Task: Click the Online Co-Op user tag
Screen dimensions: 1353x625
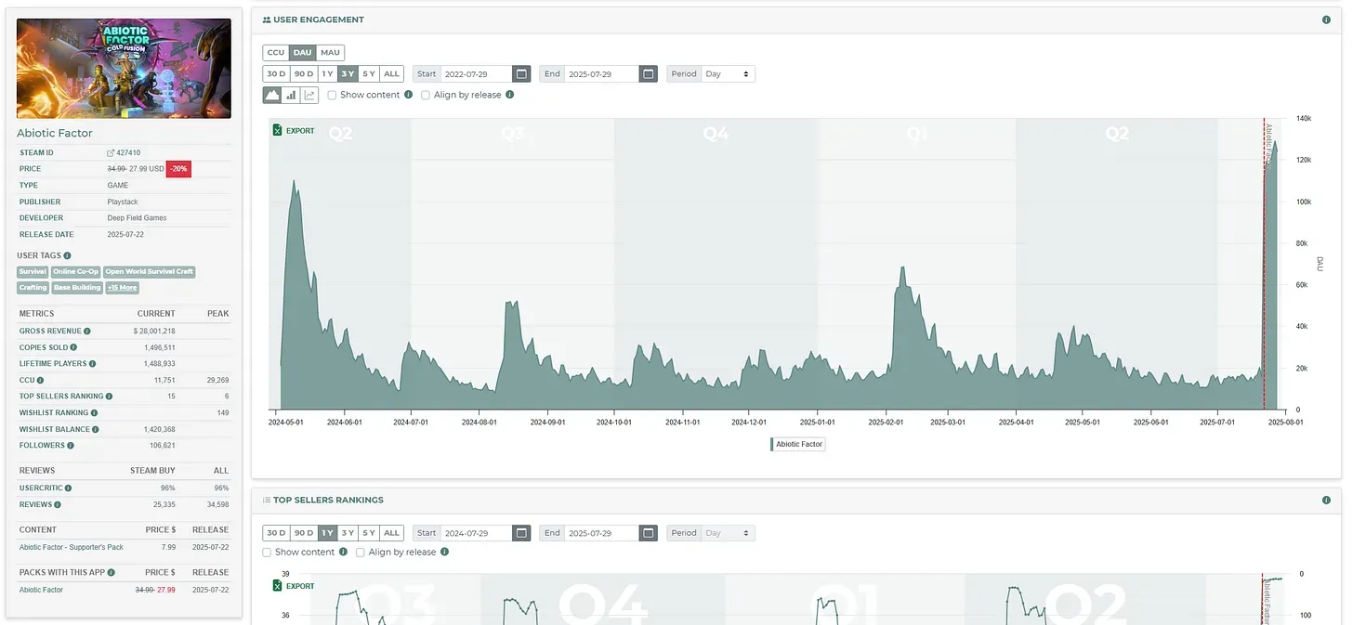Action: click(75, 272)
